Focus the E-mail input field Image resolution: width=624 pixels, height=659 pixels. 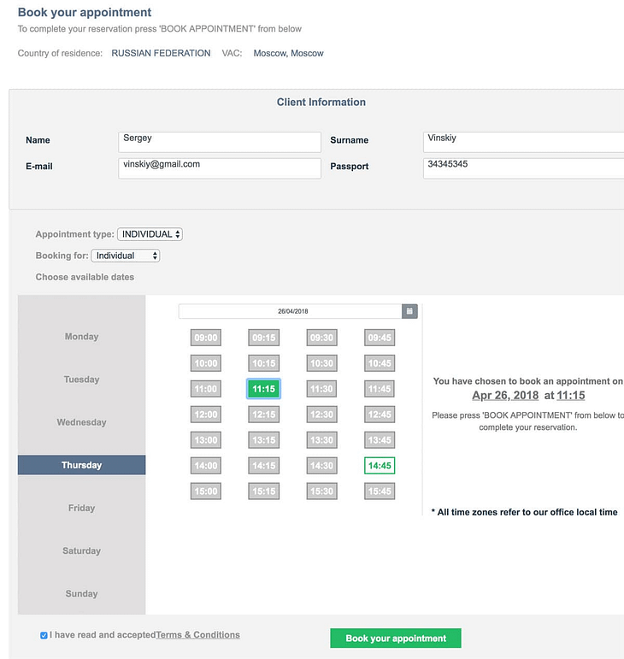220,168
